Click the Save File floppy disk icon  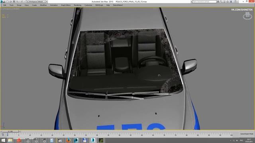click(x=14, y=2)
